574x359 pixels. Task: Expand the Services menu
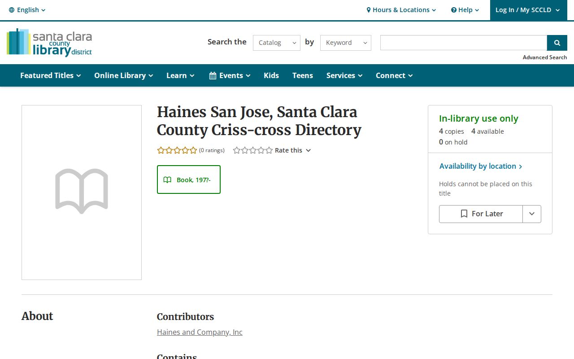344,75
